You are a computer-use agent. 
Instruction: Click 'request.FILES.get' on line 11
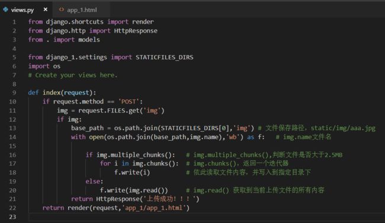coord(109,111)
